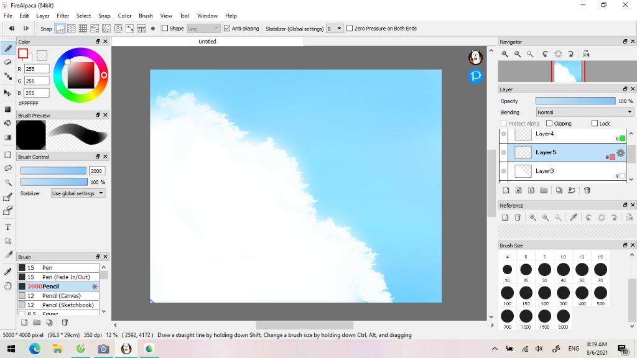Undock the Brush Size panel
This screenshot has height=358, width=637.
click(x=625, y=245)
